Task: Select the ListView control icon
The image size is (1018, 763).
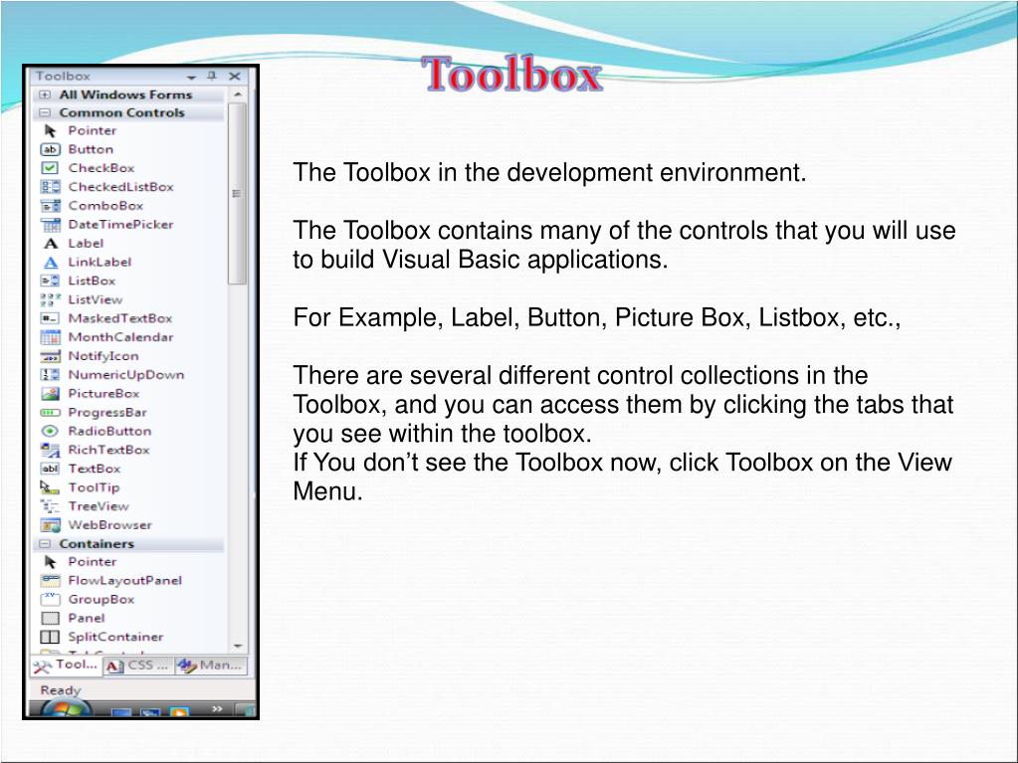Action: 50,299
